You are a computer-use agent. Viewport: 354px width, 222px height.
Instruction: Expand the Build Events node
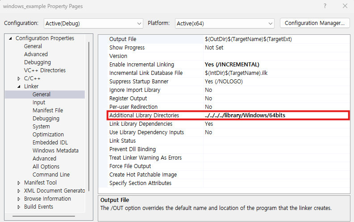[19, 207]
